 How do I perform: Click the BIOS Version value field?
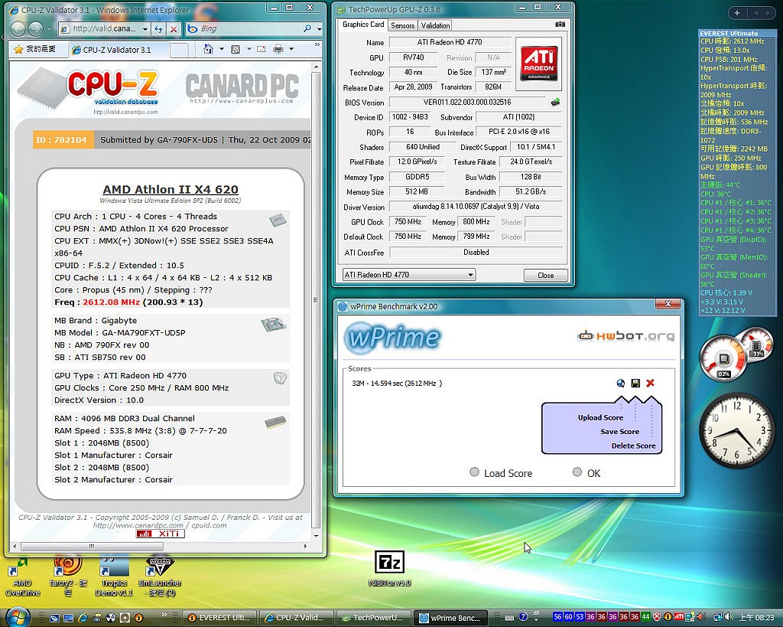(x=467, y=102)
